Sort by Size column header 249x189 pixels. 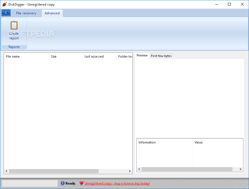[x=66, y=56]
